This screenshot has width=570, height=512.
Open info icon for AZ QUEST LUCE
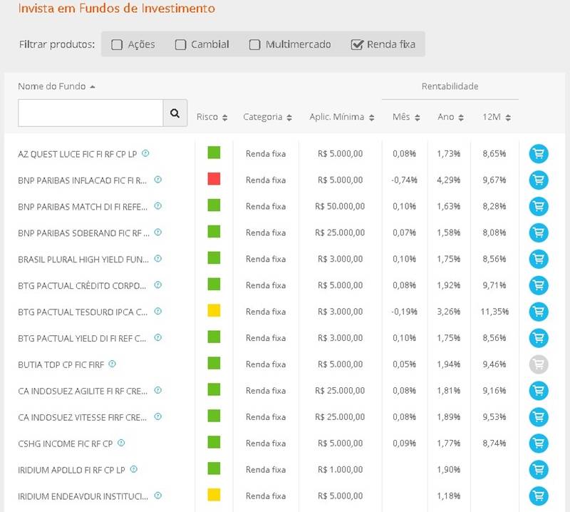point(145,153)
